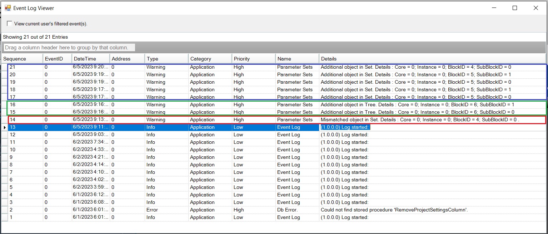
Task: Click the High priority cell in row 2
Action: point(254,210)
